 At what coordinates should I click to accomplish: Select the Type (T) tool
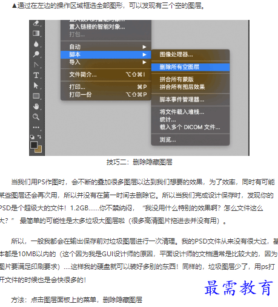coord(36,75)
